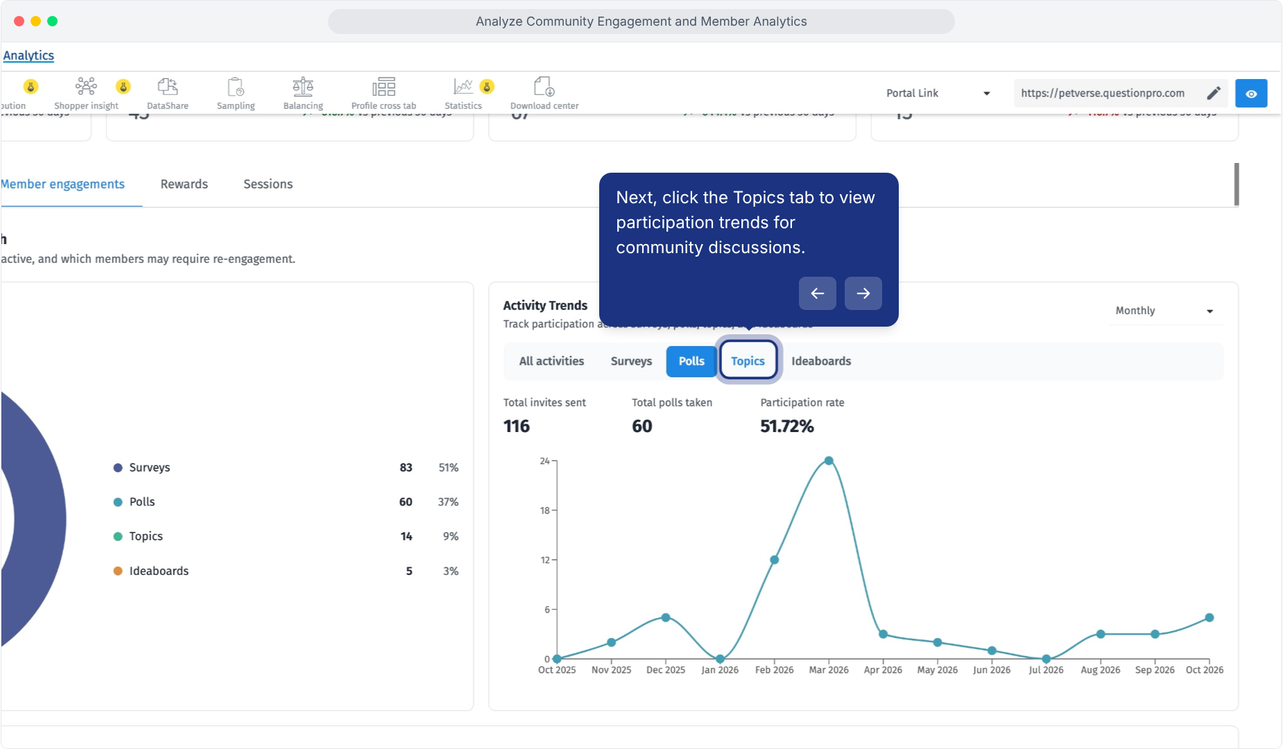Select the Topics activity tab
1283x749 pixels.
(x=748, y=361)
